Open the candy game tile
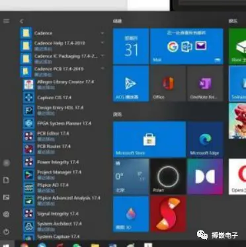246x247 pixels. click(x=237, y=121)
